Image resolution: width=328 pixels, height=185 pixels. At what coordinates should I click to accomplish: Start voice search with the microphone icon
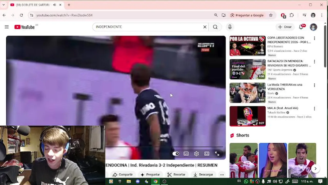[x=230, y=27]
